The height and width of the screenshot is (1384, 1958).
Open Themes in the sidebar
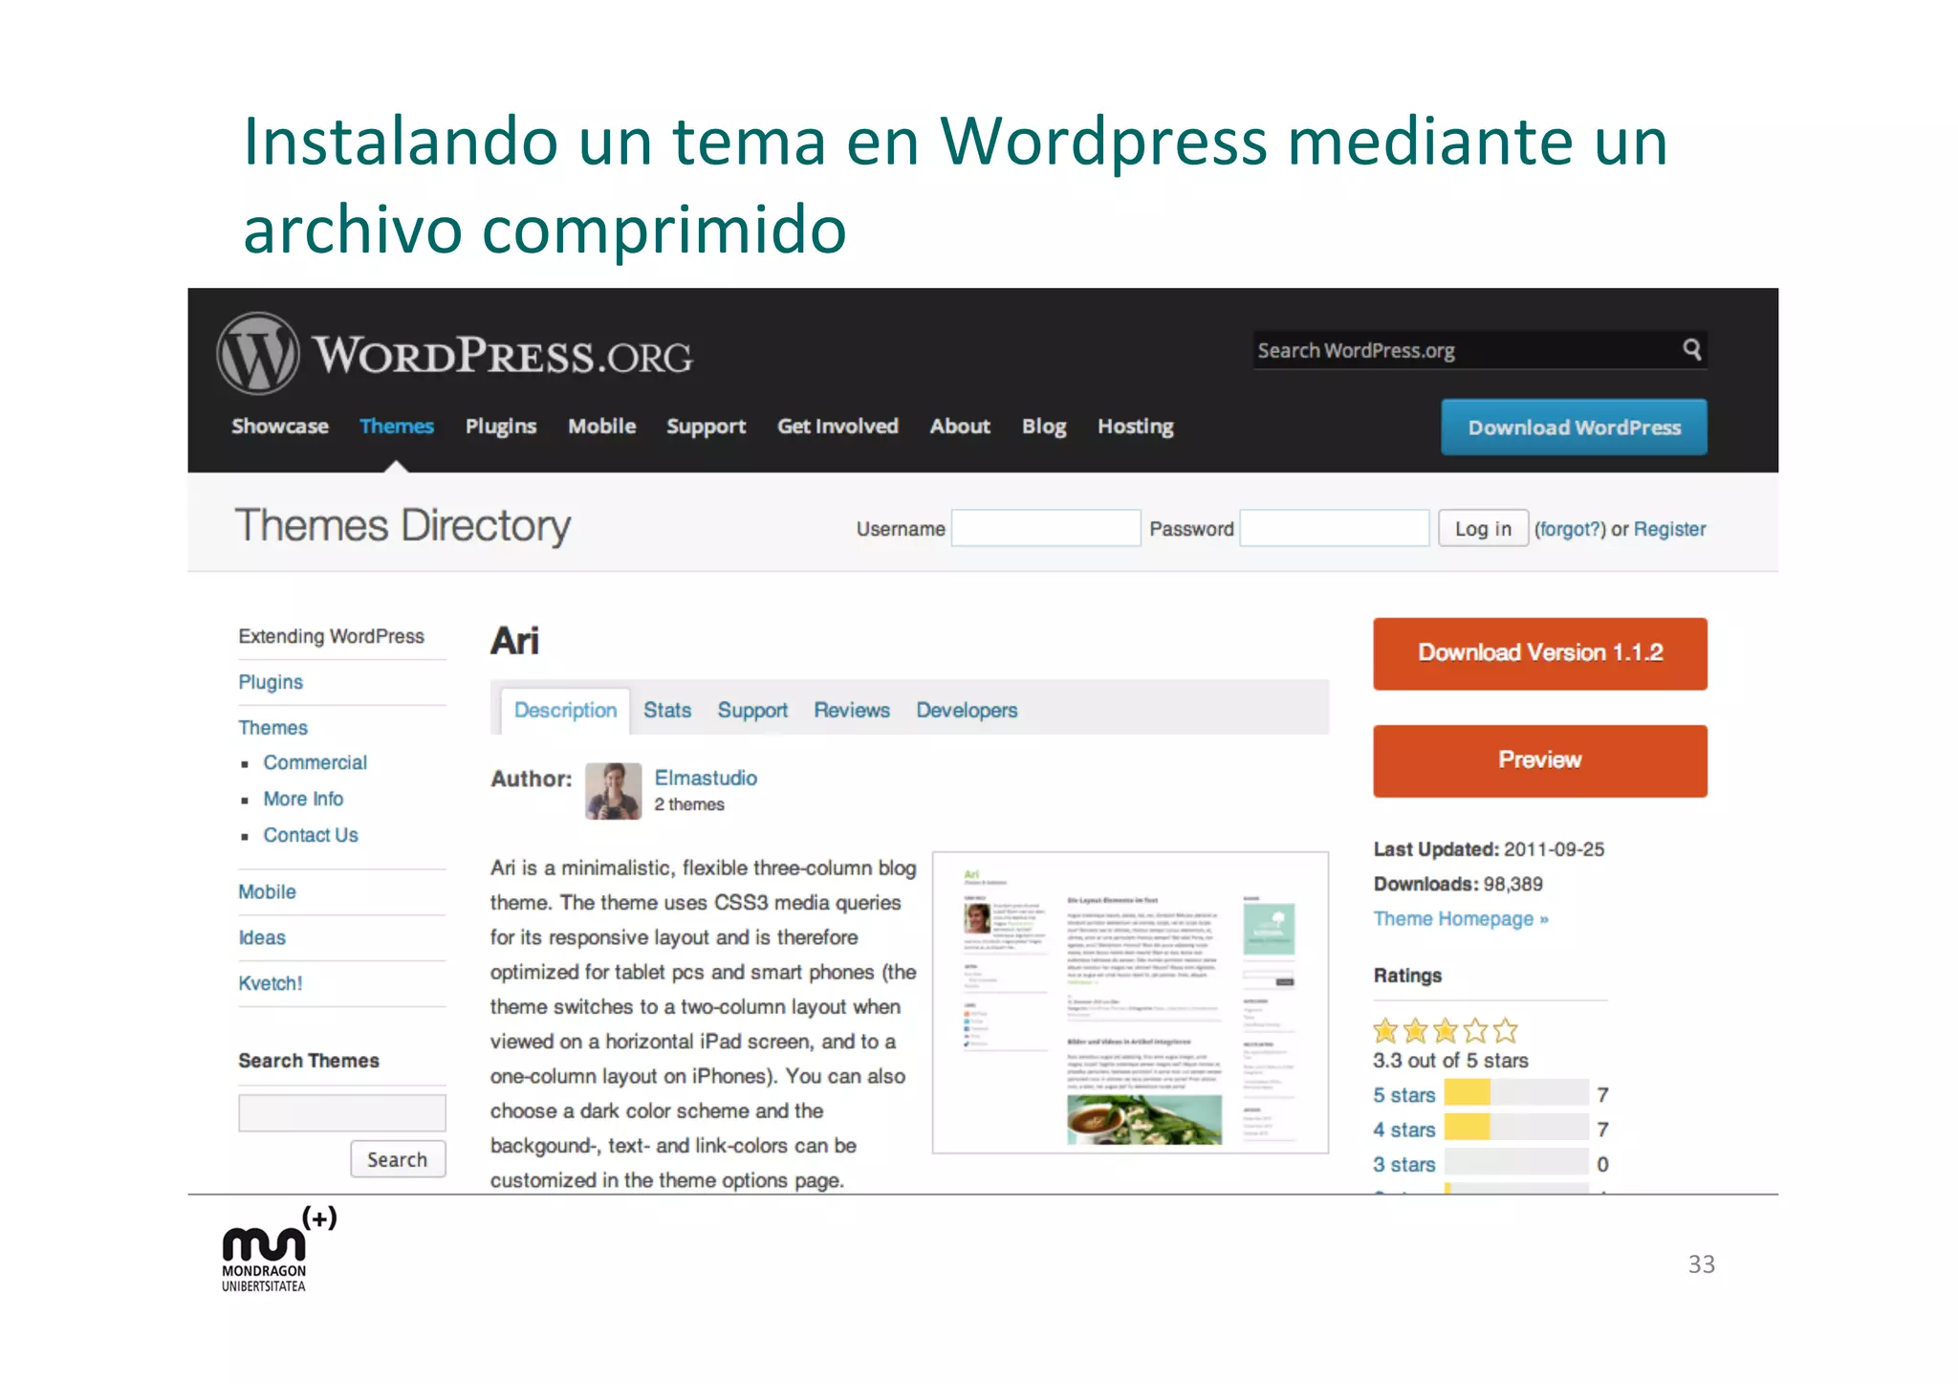tap(273, 728)
